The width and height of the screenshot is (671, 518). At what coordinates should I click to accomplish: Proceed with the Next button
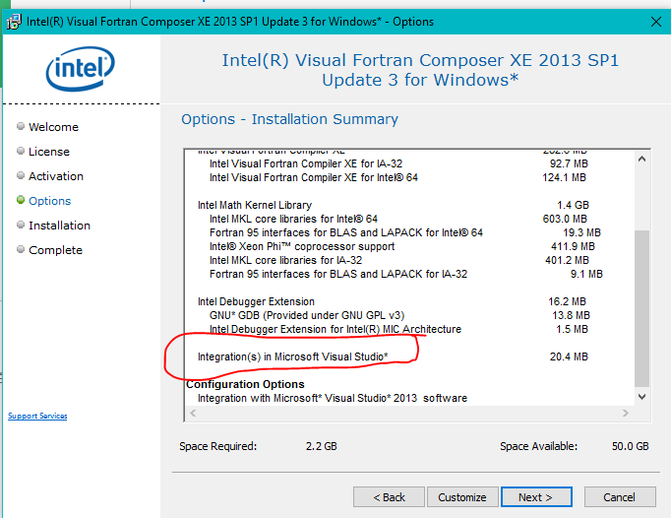click(x=536, y=497)
